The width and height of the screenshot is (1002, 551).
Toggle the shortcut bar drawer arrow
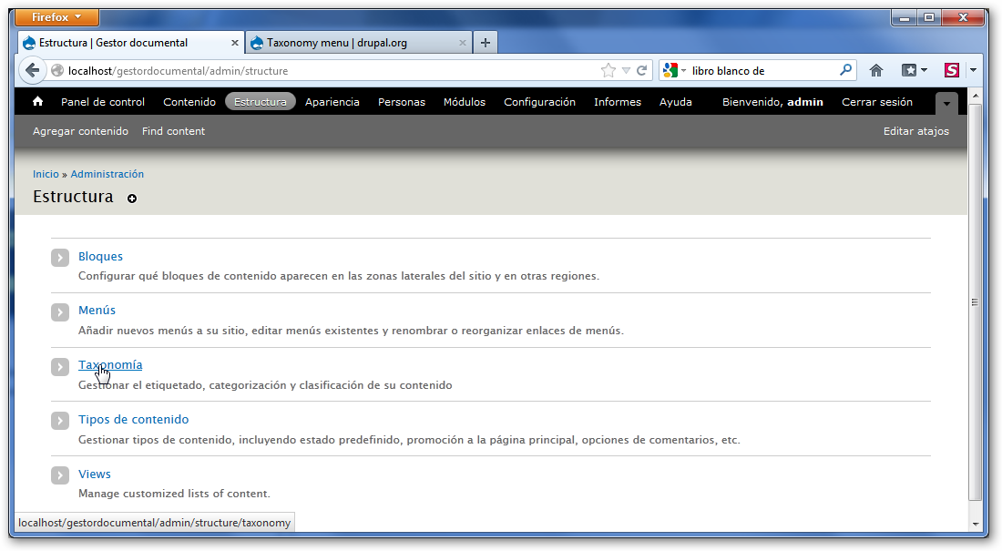click(947, 104)
